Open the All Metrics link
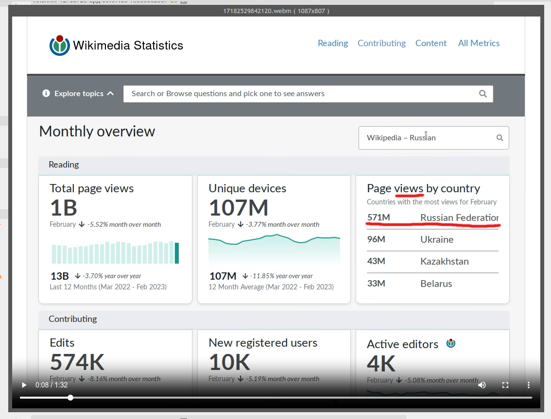This screenshot has width=551, height=419. [x=479, y=43]
